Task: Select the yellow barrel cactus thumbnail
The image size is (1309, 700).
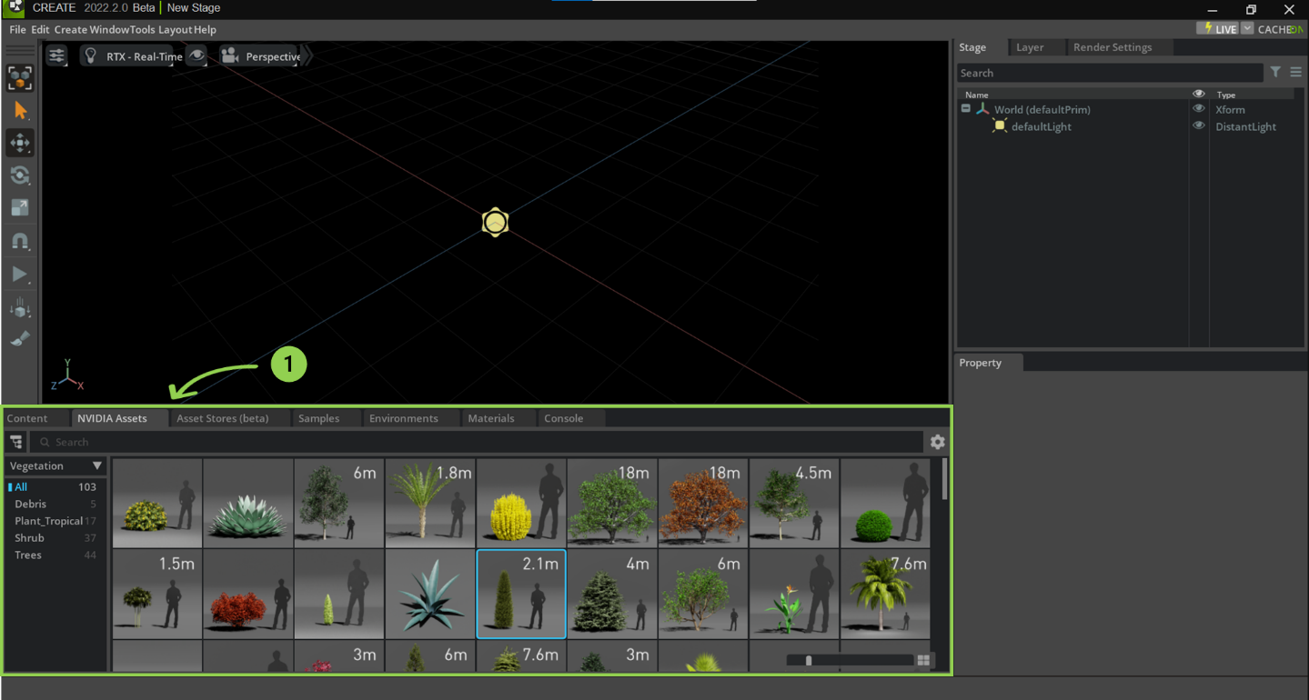Action: point(521,503)
